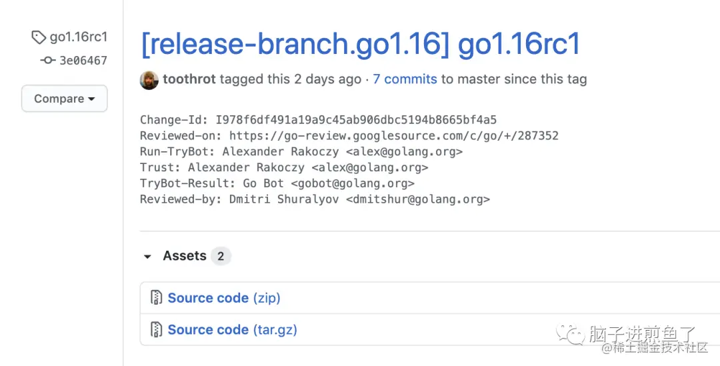Click the tag icon beside go1.16rc1
This screenshot has width=720, height=366.
pos(39,37)
